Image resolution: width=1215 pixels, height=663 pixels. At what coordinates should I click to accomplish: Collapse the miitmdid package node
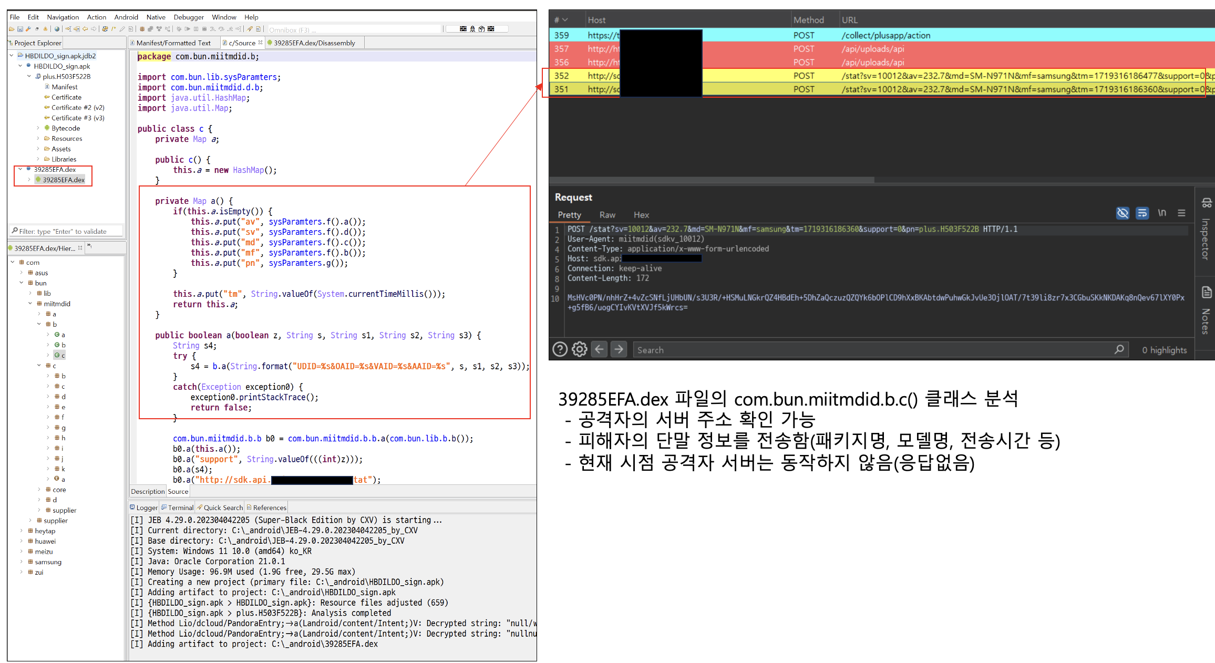tap(30, 304)
